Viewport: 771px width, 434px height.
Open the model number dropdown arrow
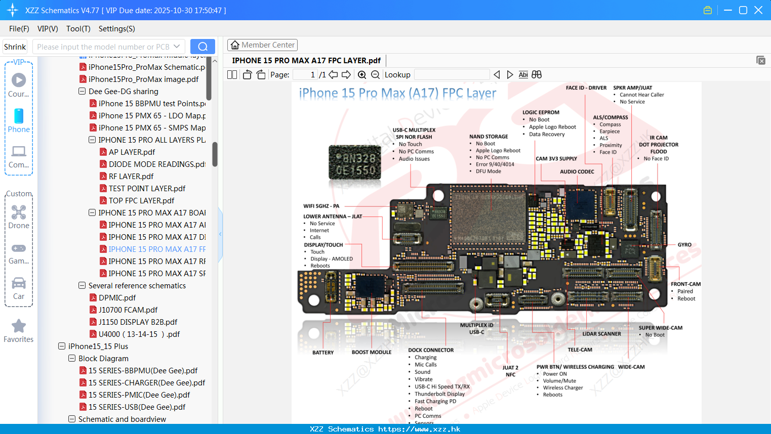(177, 47)
